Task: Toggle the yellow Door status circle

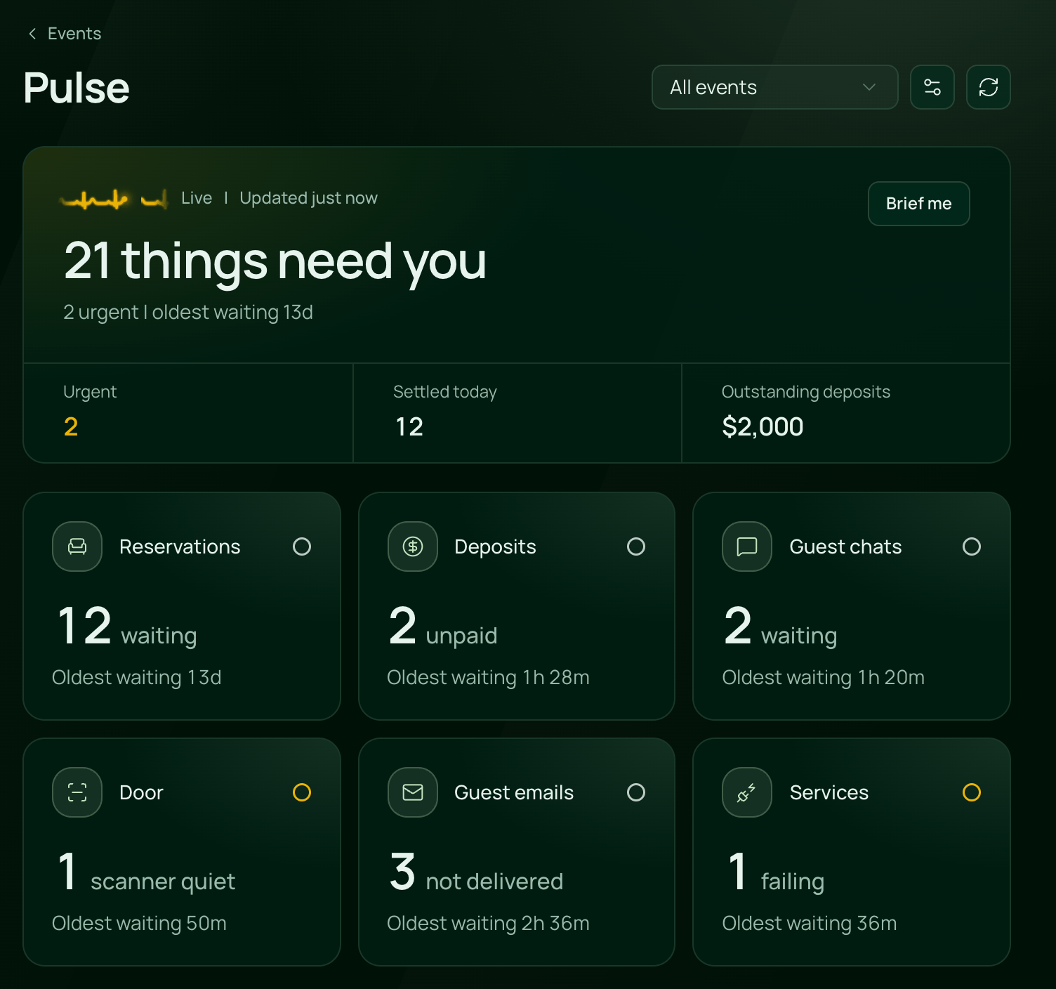Action: 302,792
